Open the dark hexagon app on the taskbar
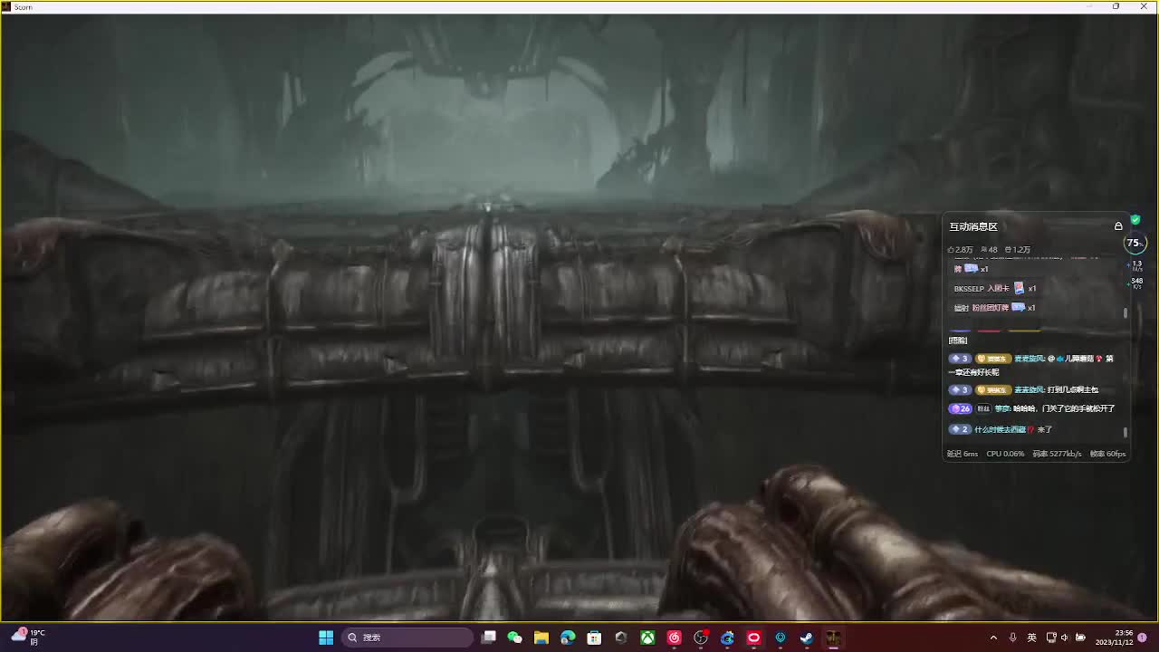This screenshot has width=1159, height=652. click(x=621, y=638)
